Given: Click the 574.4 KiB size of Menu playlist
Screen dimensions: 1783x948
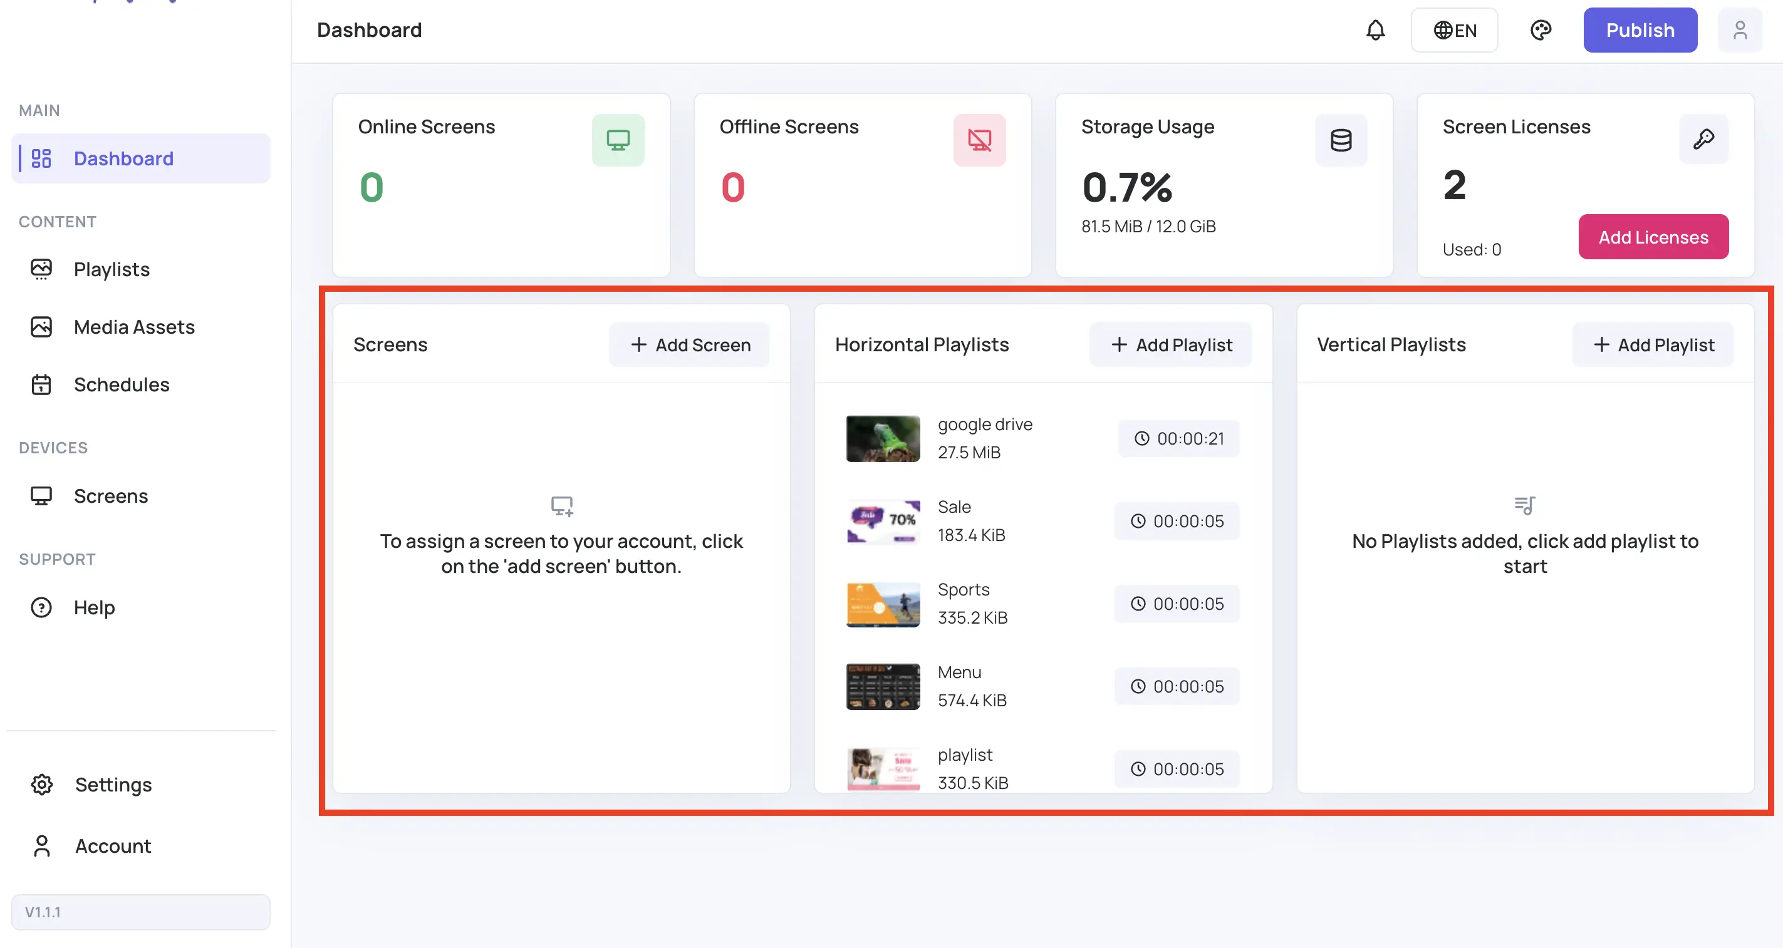Looking at the screenshot, I should [x=972, y=700].
